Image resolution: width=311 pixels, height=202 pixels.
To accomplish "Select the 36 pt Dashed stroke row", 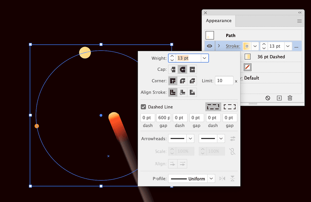I will 271,57.
